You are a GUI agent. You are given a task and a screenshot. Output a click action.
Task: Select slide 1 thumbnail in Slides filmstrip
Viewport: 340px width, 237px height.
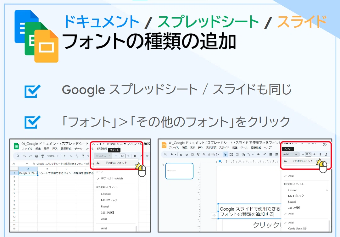(x=179, y=171)
